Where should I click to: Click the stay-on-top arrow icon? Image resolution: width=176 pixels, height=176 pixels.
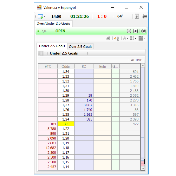click(137, 16)
